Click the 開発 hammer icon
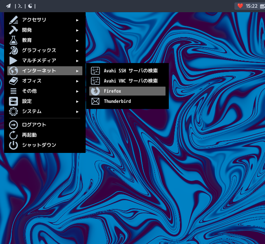This screenshot has width=265, height=244. pyautogui.click(x=13, y=30)
